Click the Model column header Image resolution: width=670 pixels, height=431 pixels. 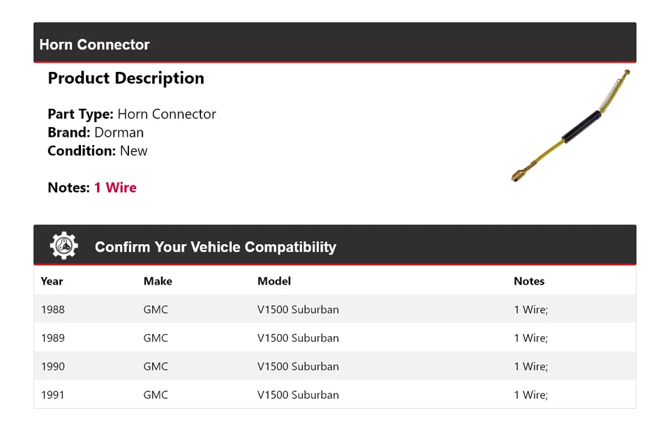tap(274, 281)
